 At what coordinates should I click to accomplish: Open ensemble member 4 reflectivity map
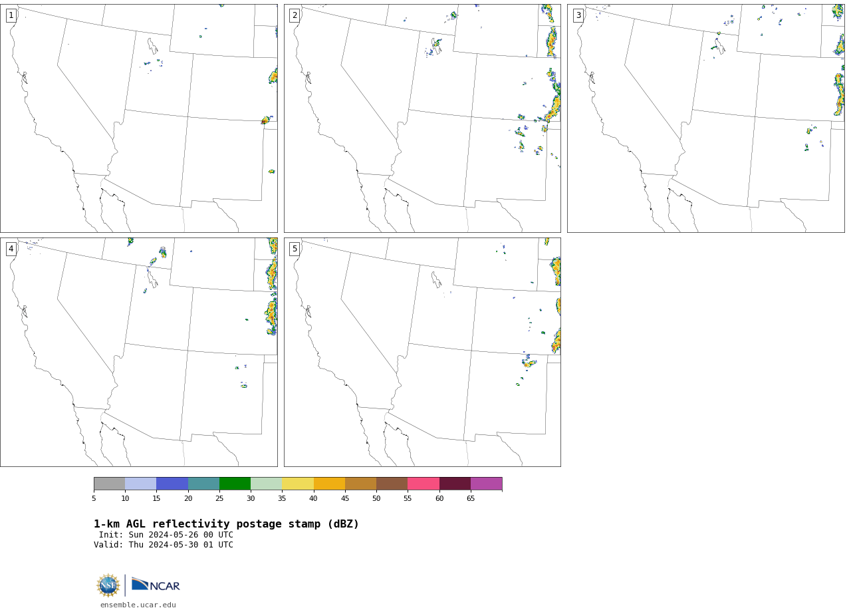(138, 352)
